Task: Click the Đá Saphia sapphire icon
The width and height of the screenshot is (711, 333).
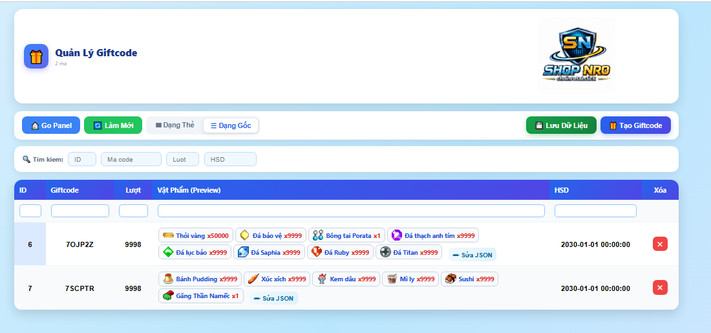Action: [x=243, y=252]
